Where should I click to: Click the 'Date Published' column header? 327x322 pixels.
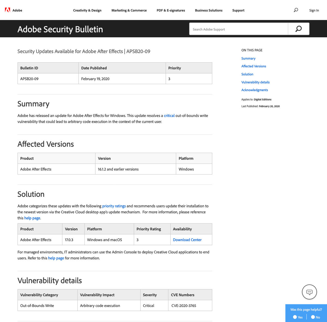coord(122,68)
